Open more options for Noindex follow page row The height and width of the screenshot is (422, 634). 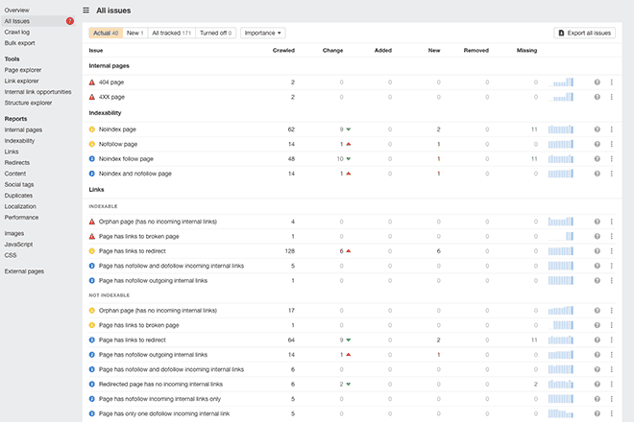(611, 158)
